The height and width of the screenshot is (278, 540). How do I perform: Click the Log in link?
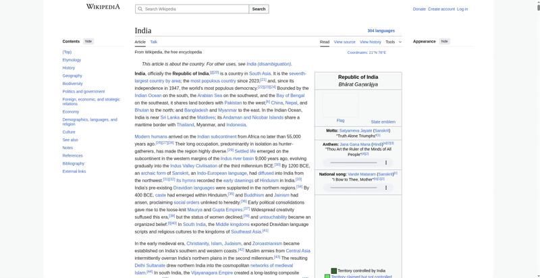[x=462, y=9]
